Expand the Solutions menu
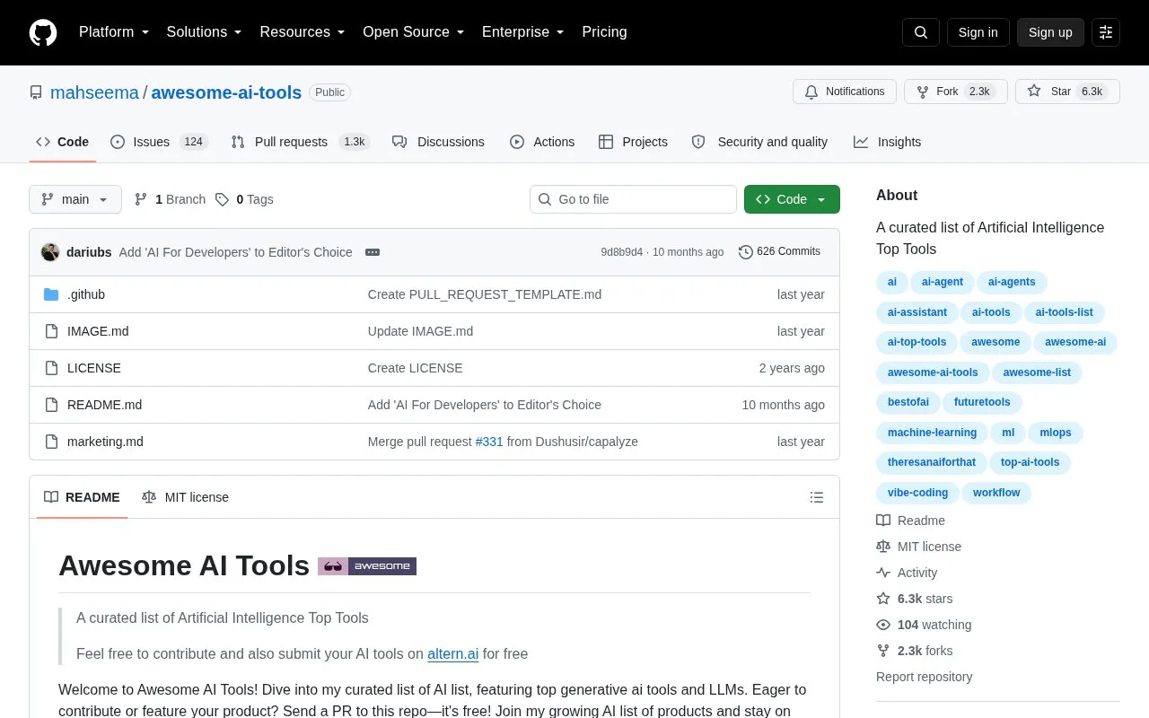The width and height of the screenshot is (1149, 718). click(x=205, y=32)
